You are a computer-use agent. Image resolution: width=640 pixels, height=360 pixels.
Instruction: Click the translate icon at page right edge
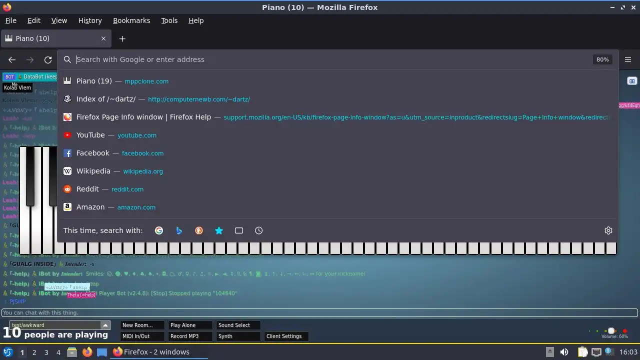[632, 81]
